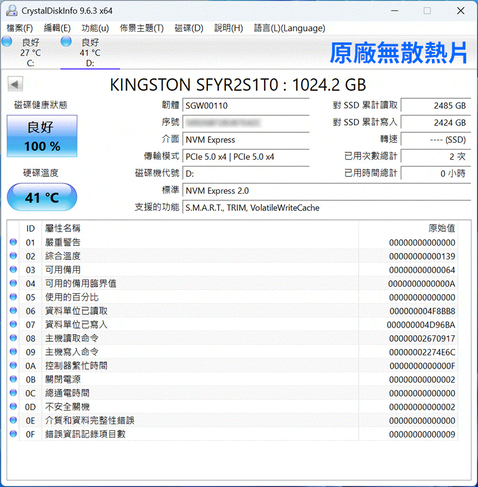Viewport: 478px width, 487px height.
Task: Click the ID column header
Action: pos(30,228)
